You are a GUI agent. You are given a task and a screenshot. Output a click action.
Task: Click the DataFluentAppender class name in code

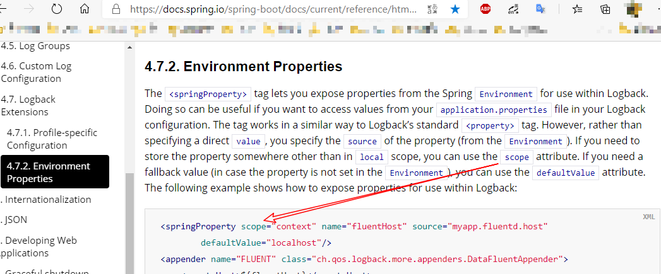pos(512,258)
